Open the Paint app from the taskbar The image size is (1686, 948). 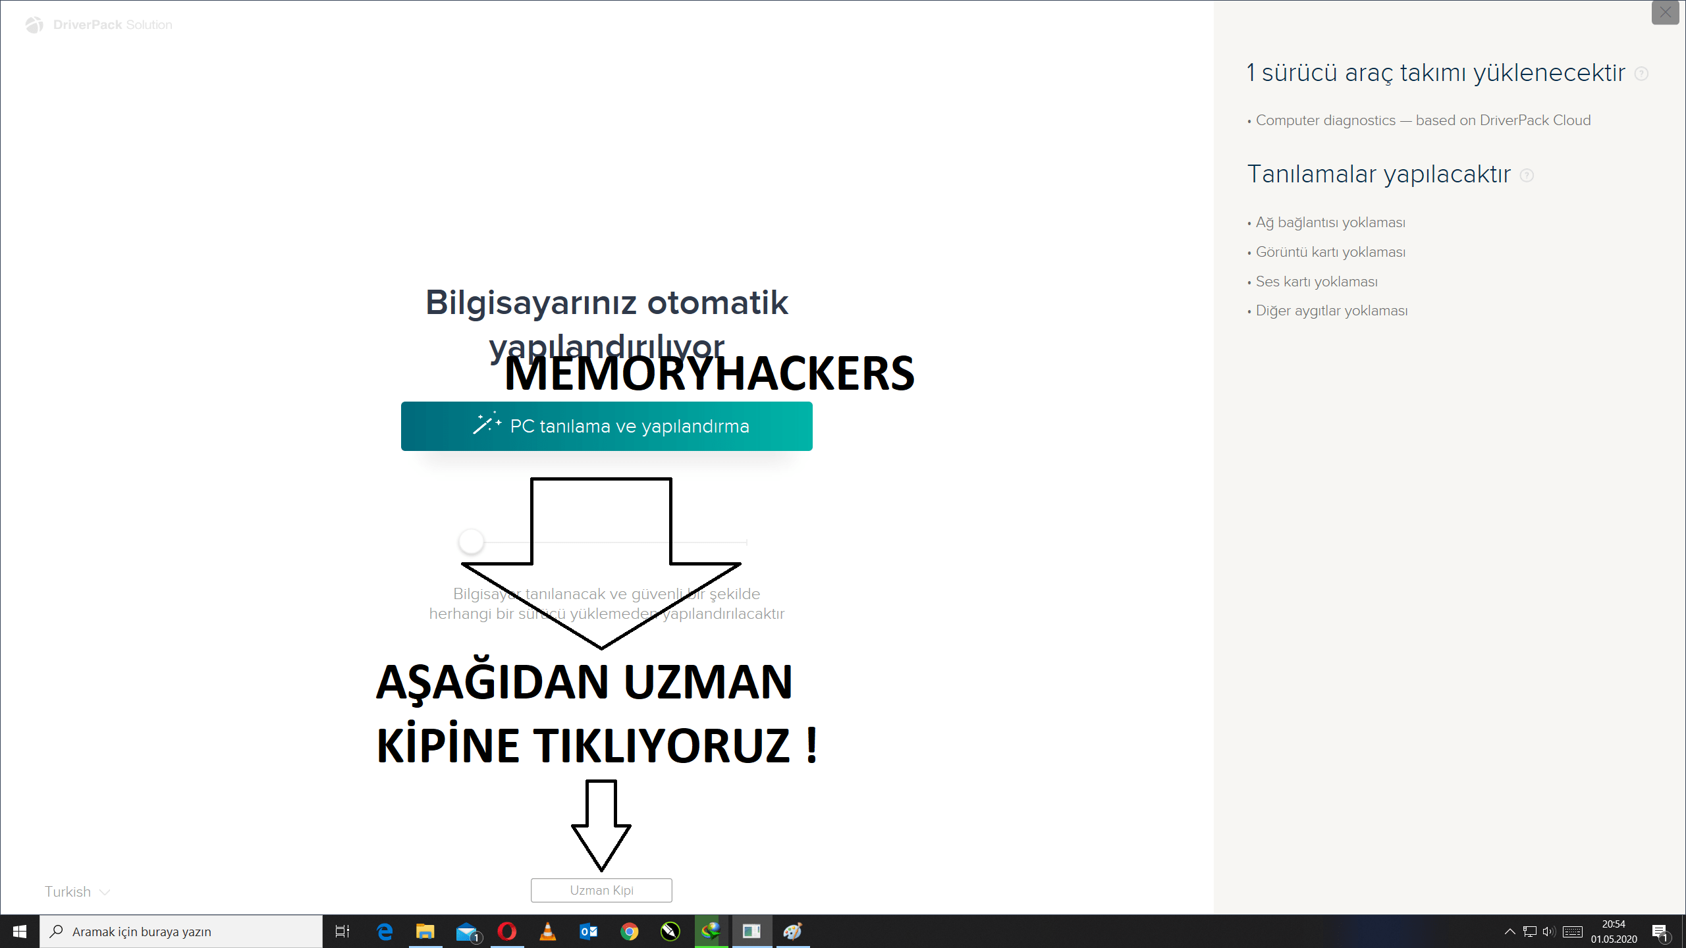tap(793, 932)
